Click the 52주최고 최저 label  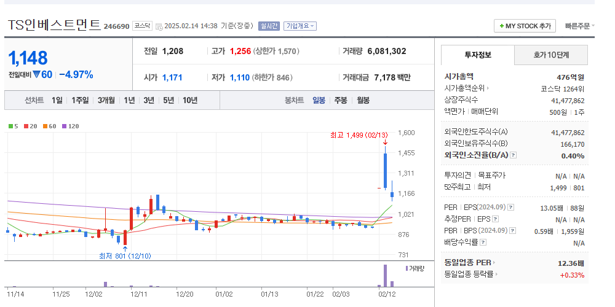[467, 187]
